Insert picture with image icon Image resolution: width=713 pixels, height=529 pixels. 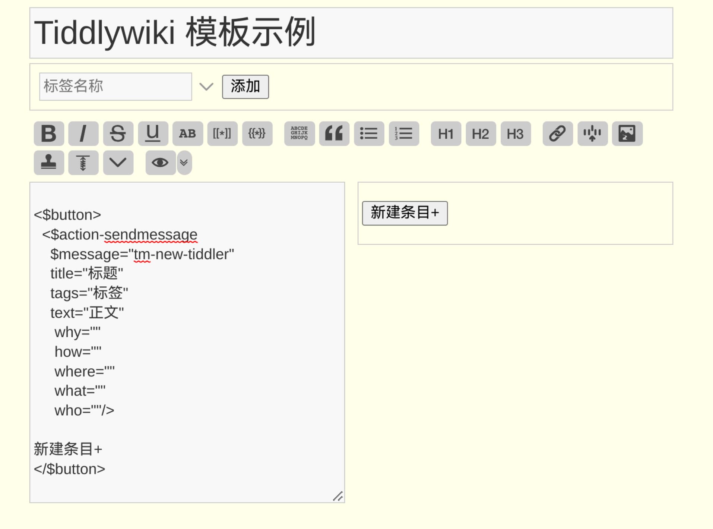(x=627, y=133)
